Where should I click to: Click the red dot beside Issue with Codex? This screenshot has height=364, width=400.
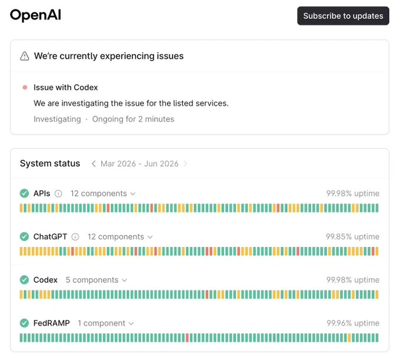tap(25, 88)
